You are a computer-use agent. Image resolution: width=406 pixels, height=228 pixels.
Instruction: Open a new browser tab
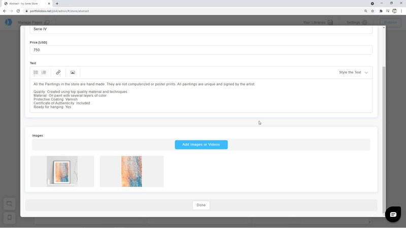(x=57, y=4)
